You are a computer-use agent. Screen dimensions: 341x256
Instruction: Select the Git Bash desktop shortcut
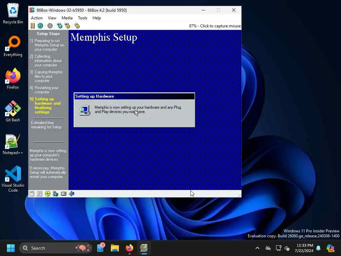[13, 111]
